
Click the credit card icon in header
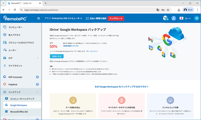[x=87, y=18]
